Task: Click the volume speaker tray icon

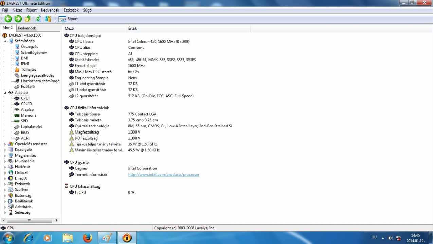Action: (x=391, y=238)
